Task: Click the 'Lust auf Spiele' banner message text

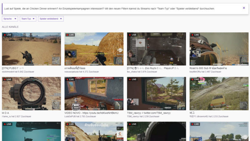Action: (x=109, y=9)
